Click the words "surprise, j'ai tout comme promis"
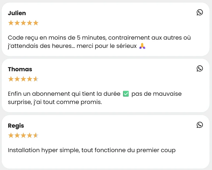212x170 pixels. (x=55, y=102)
